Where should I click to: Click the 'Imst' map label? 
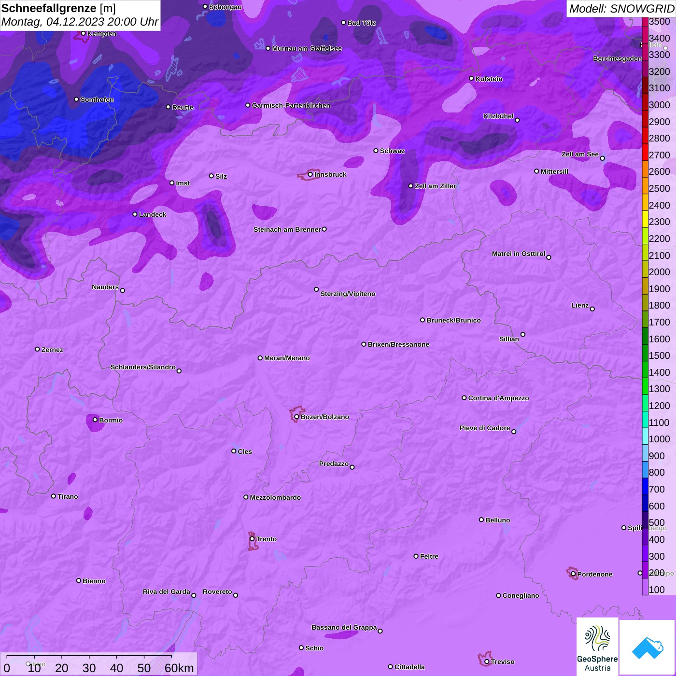coord(183,183)
